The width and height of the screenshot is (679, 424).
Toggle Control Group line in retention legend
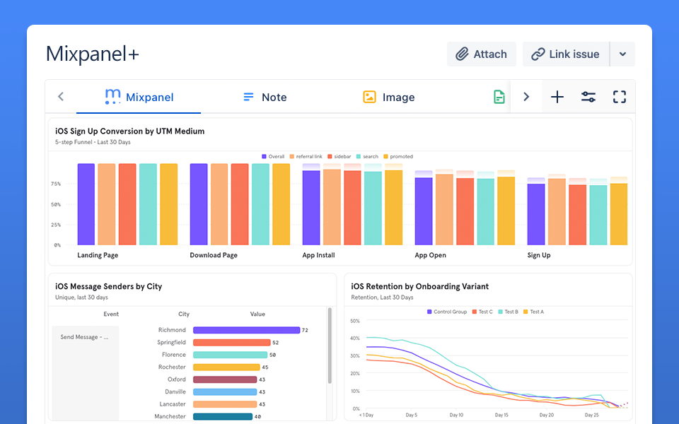click(447, 312)
